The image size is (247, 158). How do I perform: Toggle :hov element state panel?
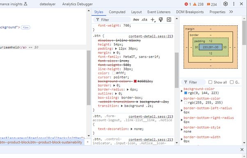click(136, 20)
